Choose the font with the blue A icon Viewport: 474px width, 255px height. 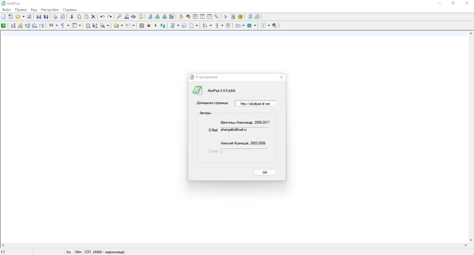(x=150, y=17)
